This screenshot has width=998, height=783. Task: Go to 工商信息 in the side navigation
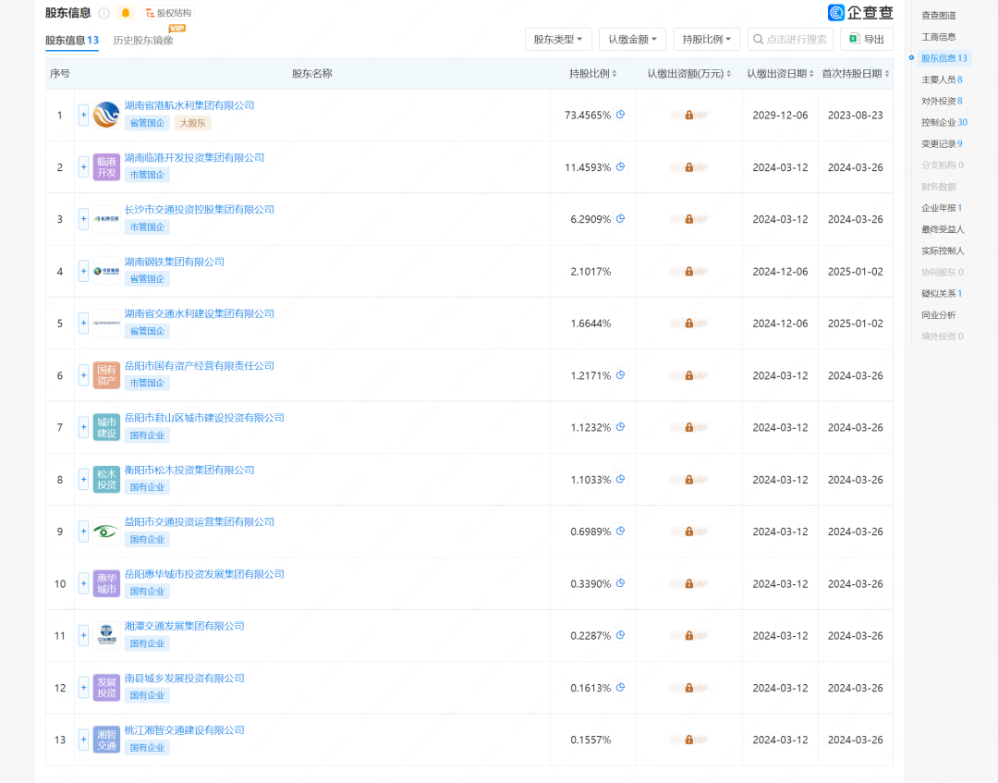938,37
